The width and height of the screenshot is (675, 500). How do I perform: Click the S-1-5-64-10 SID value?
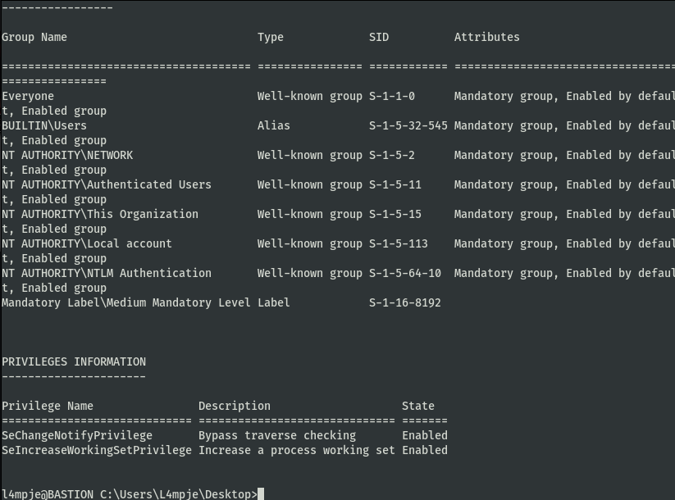[404, 273]
